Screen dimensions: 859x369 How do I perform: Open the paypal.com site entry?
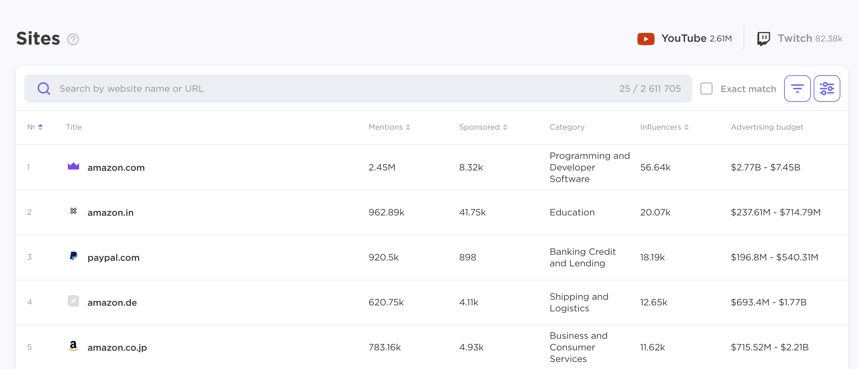pos(114,257)
